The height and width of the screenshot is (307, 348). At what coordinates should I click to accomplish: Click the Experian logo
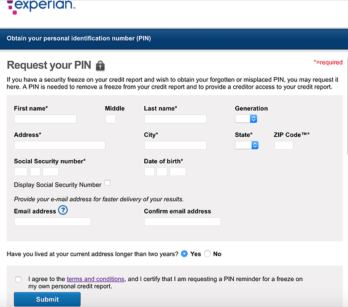point(41,7)
